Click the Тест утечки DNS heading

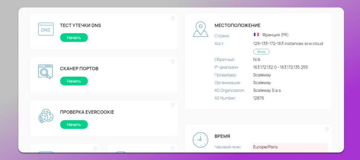coord(81,26)
